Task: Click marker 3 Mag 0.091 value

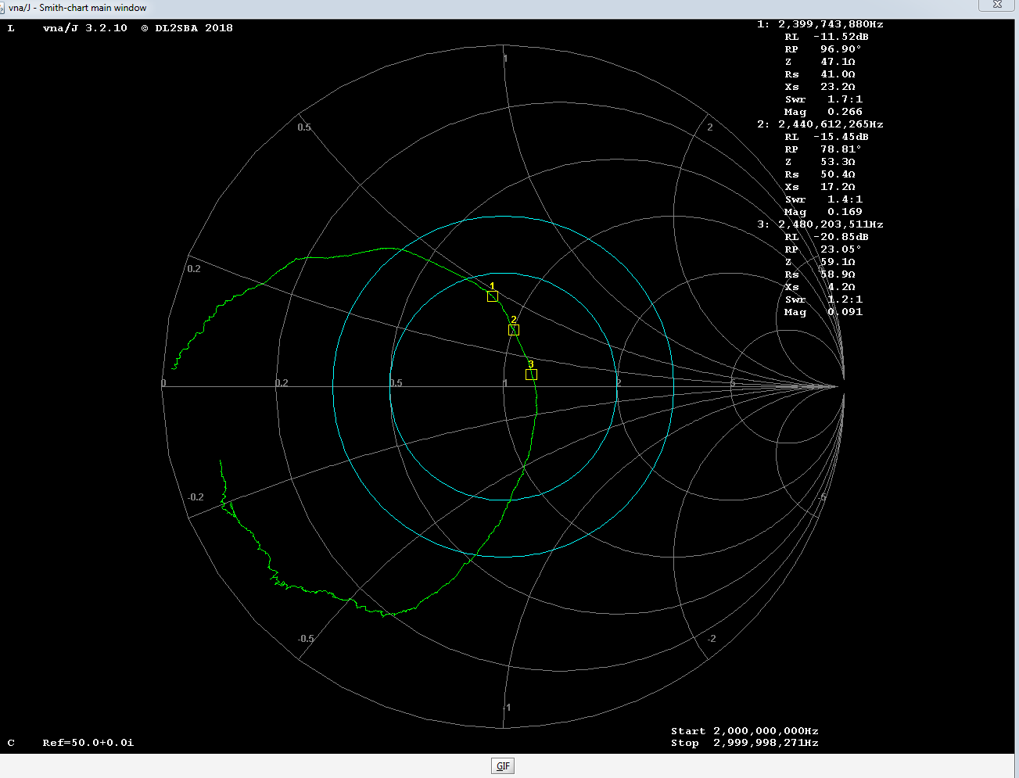Action: pyautogui.click(x=845, y=312)
